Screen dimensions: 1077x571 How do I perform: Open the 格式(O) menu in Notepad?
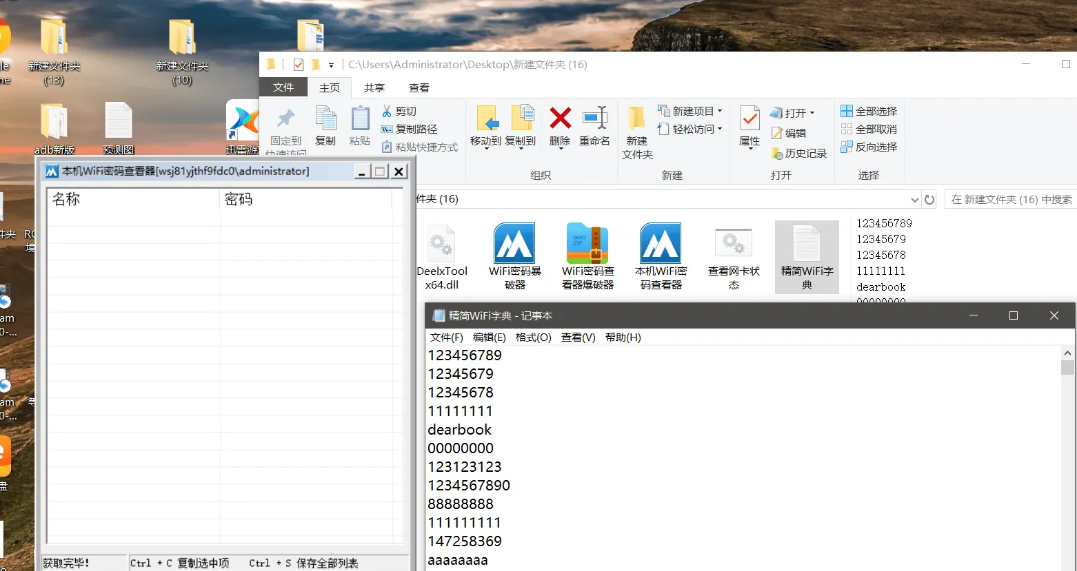(x=533, y=337)
